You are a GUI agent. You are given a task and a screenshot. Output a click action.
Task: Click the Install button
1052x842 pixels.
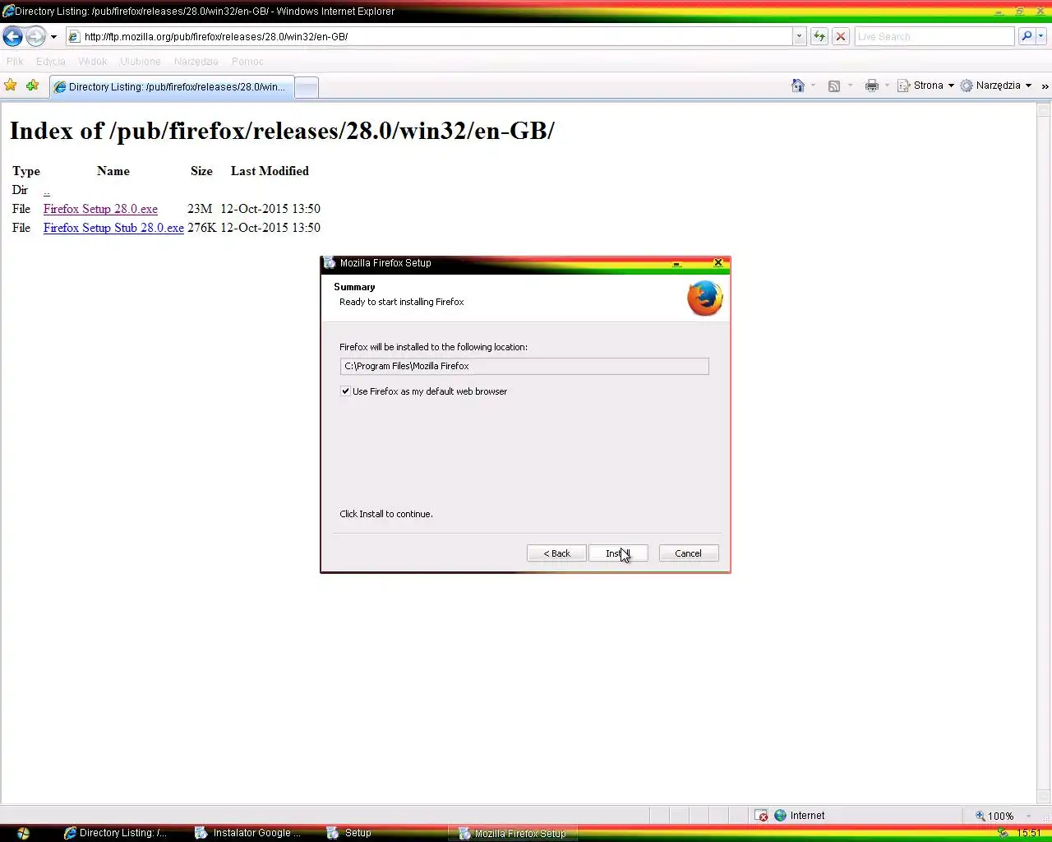618,553
